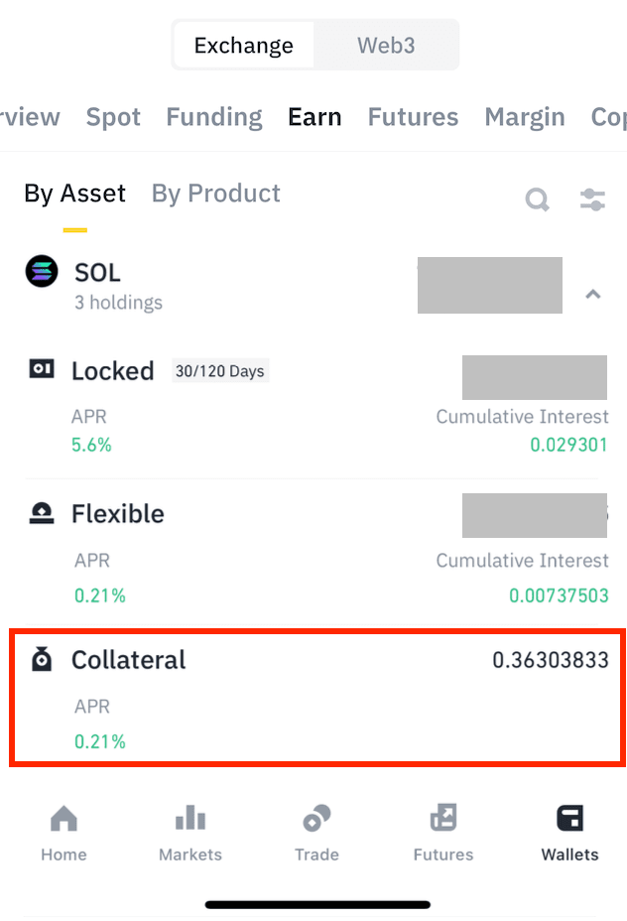Switch to the Web3 toggle

point(386,45)
